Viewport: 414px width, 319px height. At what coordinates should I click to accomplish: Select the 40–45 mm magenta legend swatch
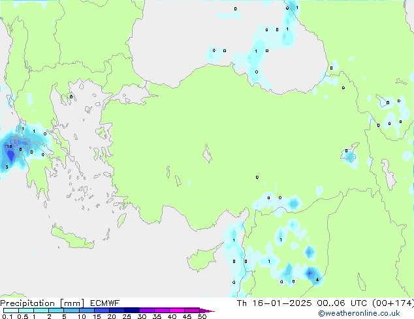[x=177, y=311]
